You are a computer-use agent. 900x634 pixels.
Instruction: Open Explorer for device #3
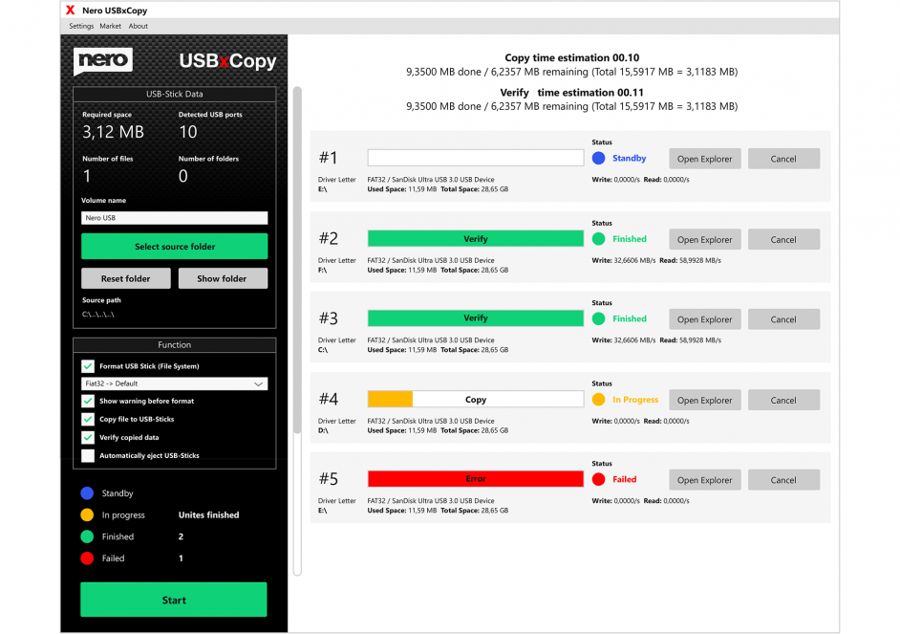704,319
